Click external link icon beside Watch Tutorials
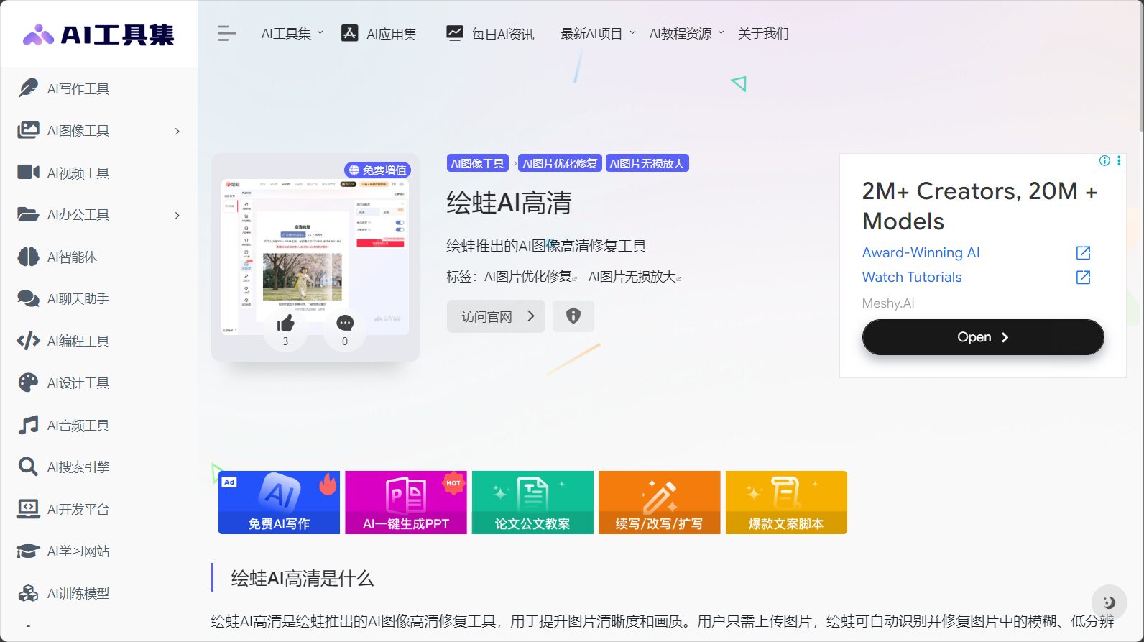This screenshot has height=642, width=1144. pos(1083,277)
